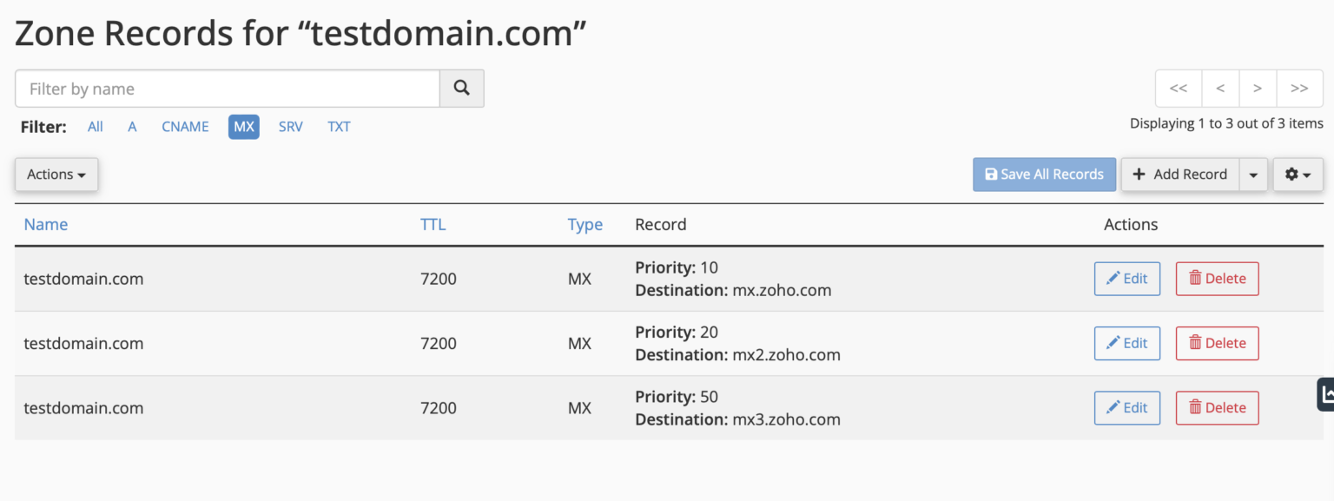Image resolution: width=1334 pixels, height=501 pixels.
Task: Switch to the All records filter
Action: (x=95, y=127)
